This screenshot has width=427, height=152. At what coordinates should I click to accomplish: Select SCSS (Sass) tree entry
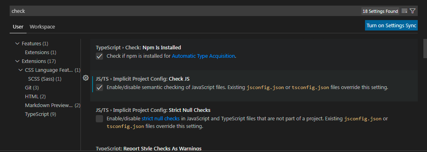45,79
